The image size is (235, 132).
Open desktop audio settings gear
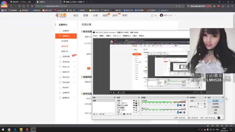pos(184,105)
